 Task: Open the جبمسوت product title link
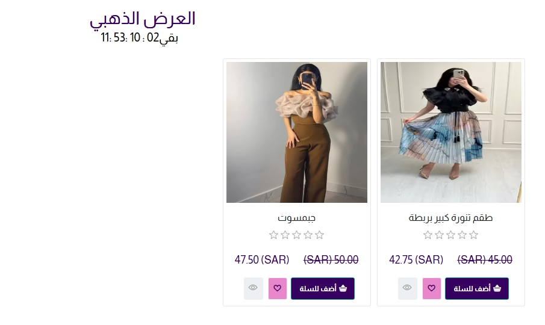pyautogui.click(x=297, y=218)
